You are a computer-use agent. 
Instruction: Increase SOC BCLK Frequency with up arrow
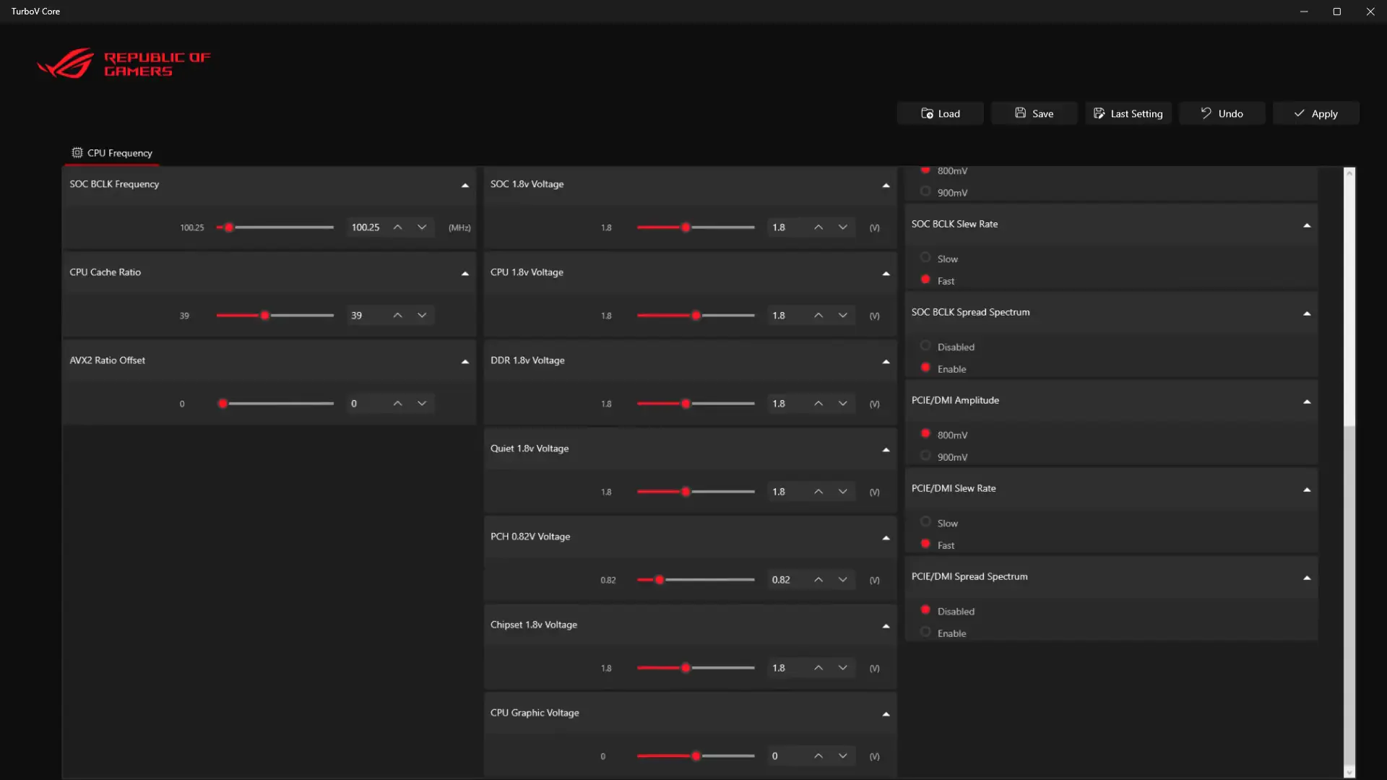coord(397,227)
